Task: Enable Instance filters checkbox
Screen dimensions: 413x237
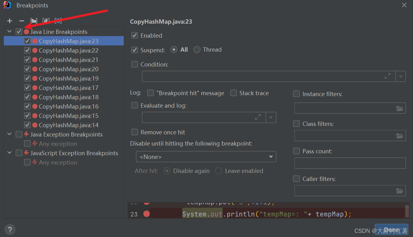Action: (297, 94)
